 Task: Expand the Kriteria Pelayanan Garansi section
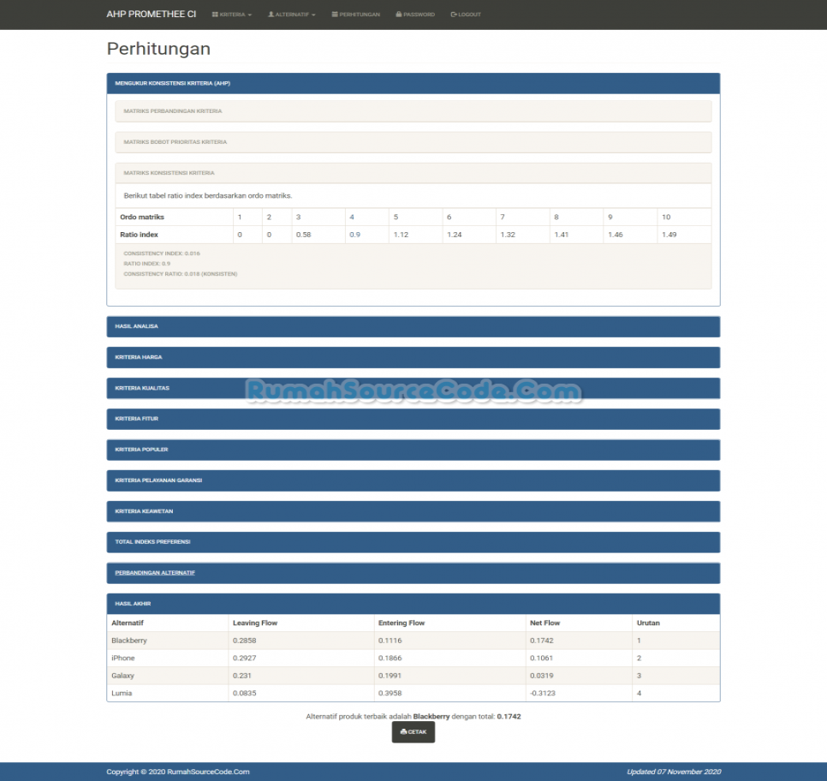pos(158,480)
